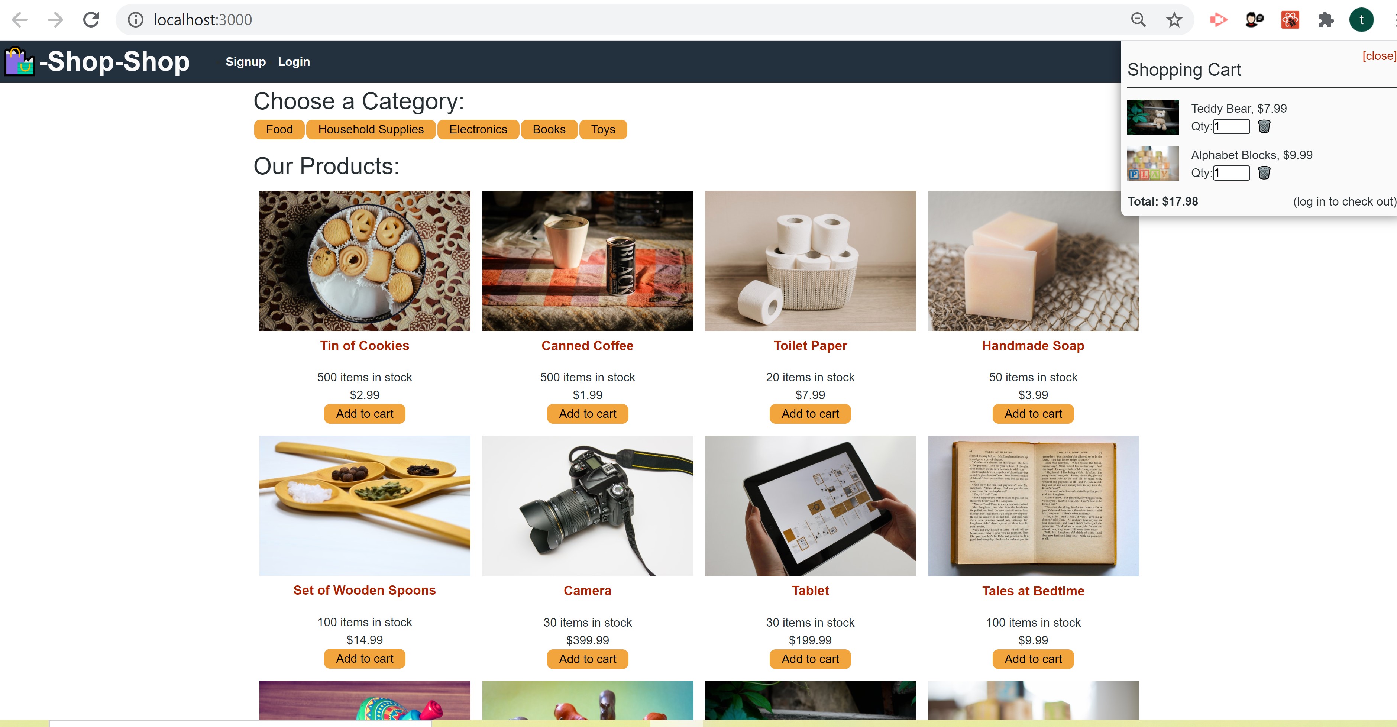
Task: Add Tin of Cookies to cart
Action: [365, 414]
